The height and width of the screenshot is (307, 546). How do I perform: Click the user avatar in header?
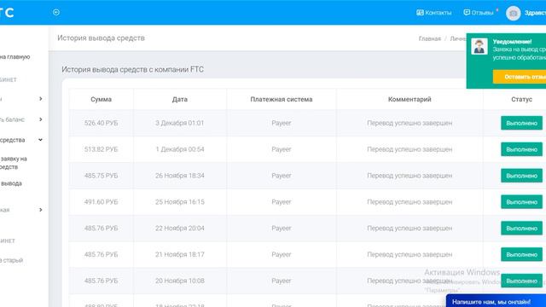pos(513,14)
